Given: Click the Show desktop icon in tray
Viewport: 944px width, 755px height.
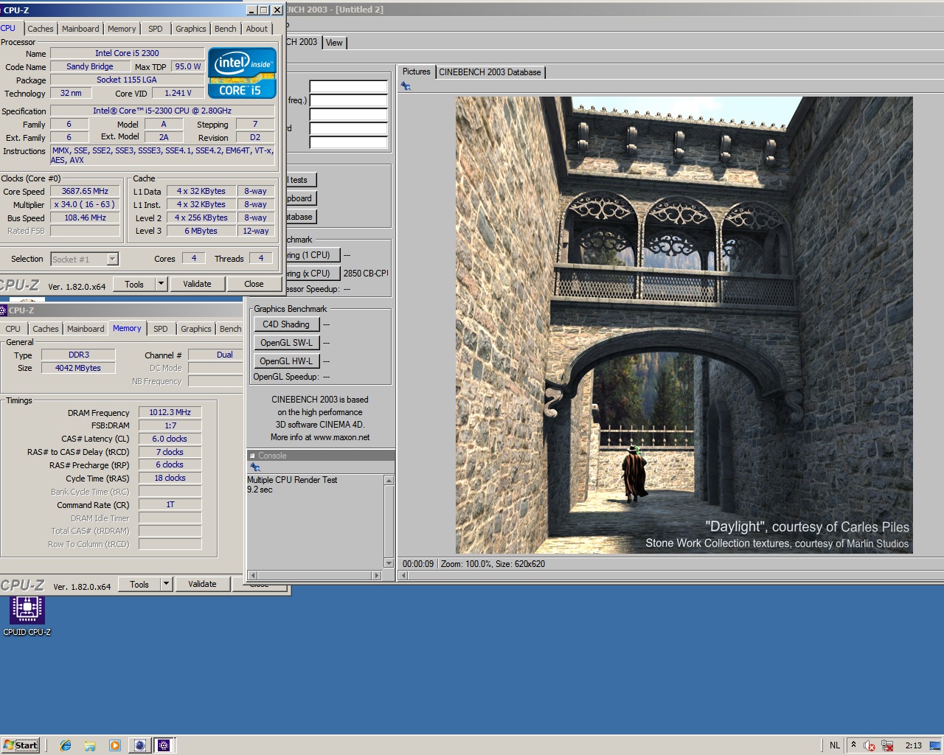Looking at the screenshot, I should 937,745.
